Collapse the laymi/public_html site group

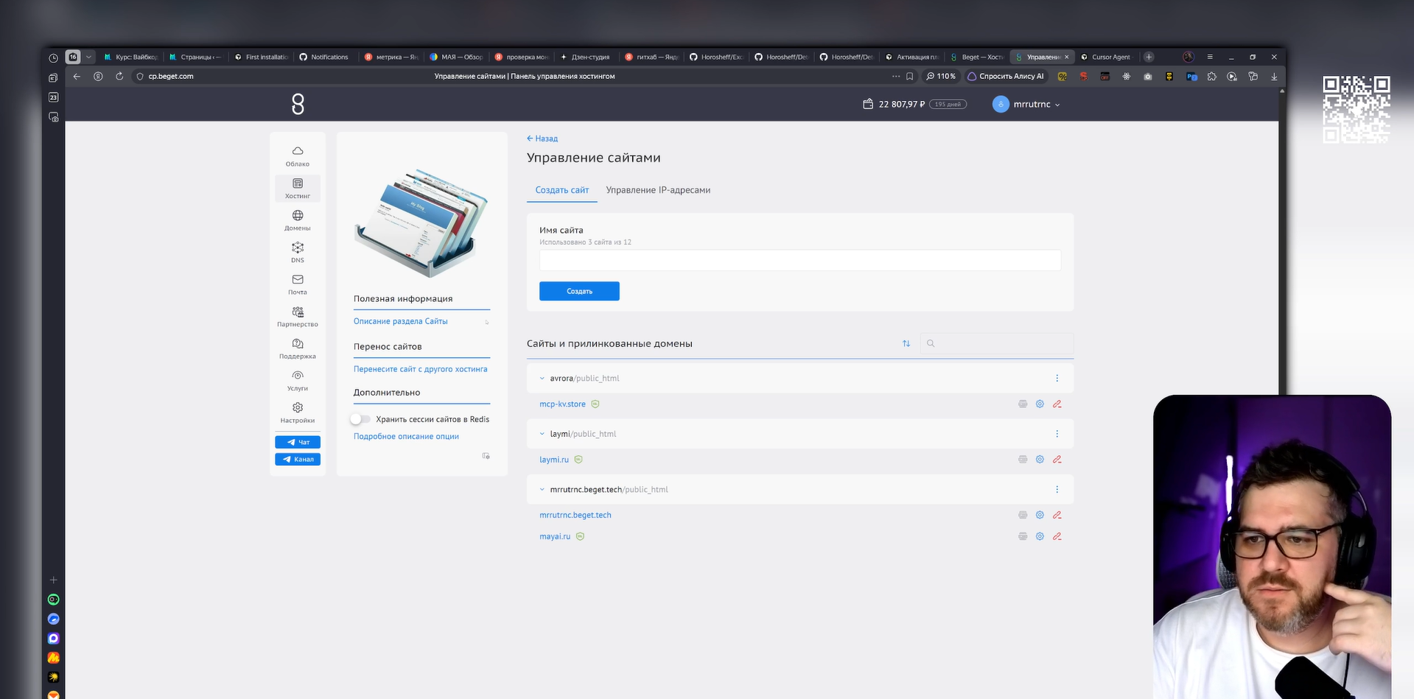click(542, 434)
